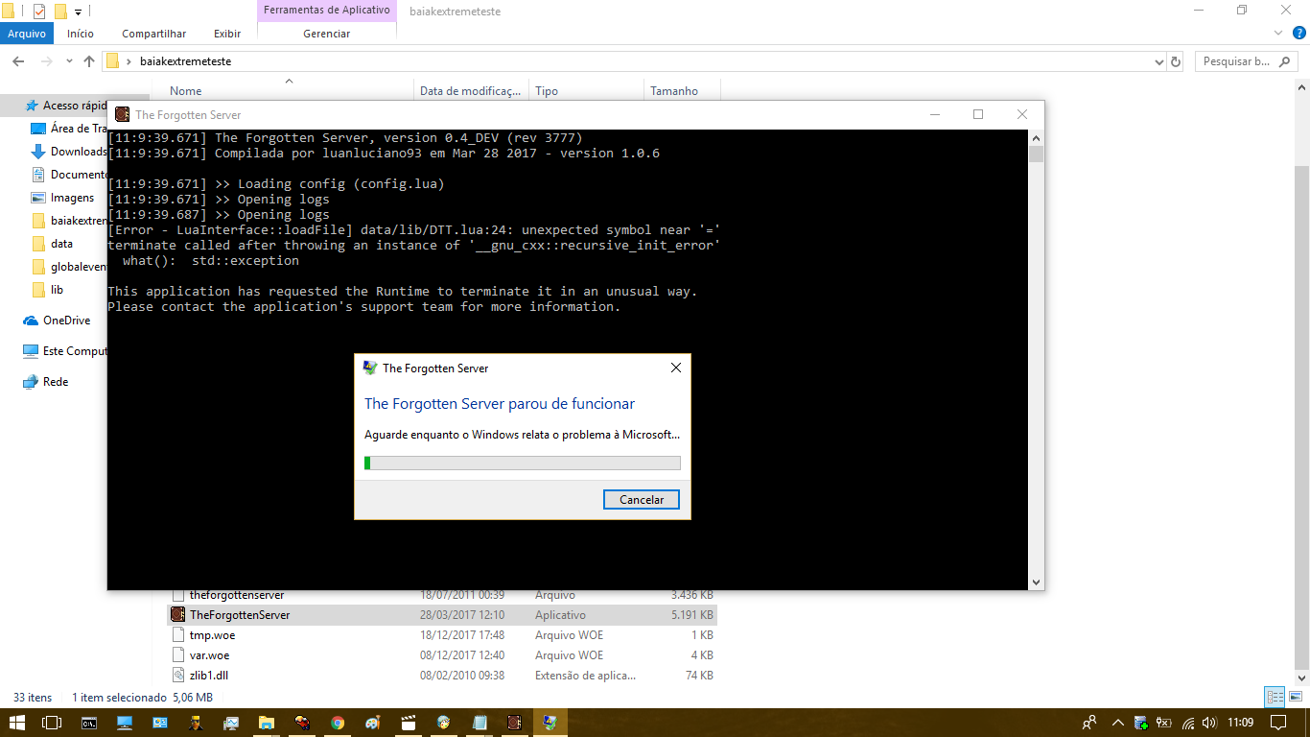Click the console scroll down arrow
The image size is (1310, 737).
tap(1036, 582)
